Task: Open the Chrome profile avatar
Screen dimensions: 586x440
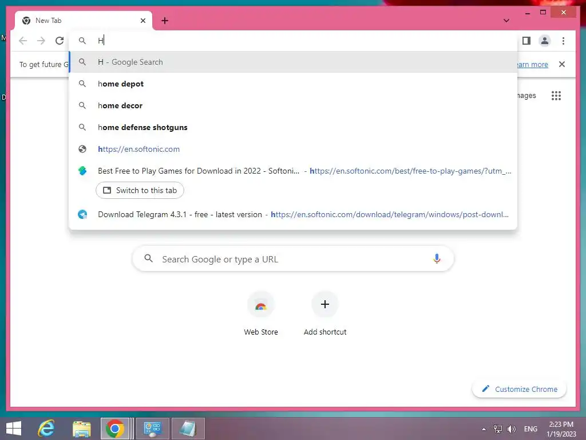Action: 545,41
